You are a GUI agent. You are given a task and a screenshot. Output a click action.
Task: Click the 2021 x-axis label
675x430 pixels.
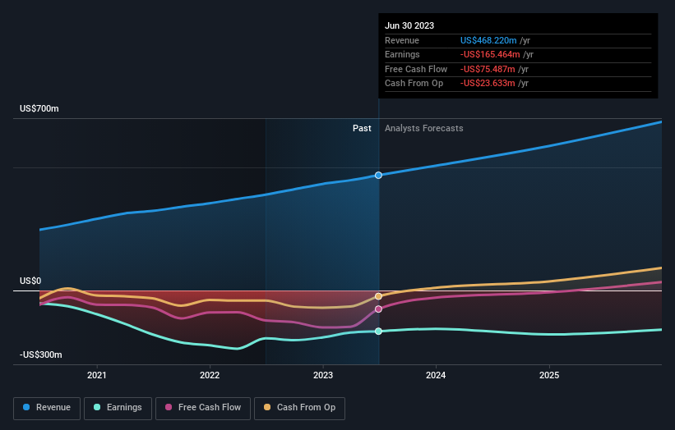click(97, 376)
